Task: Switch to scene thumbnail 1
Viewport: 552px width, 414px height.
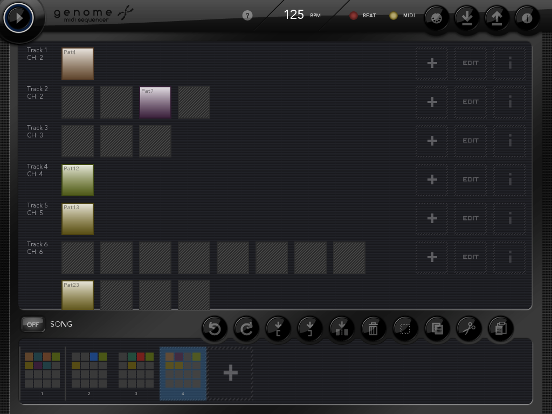Action: click(42, 373)
